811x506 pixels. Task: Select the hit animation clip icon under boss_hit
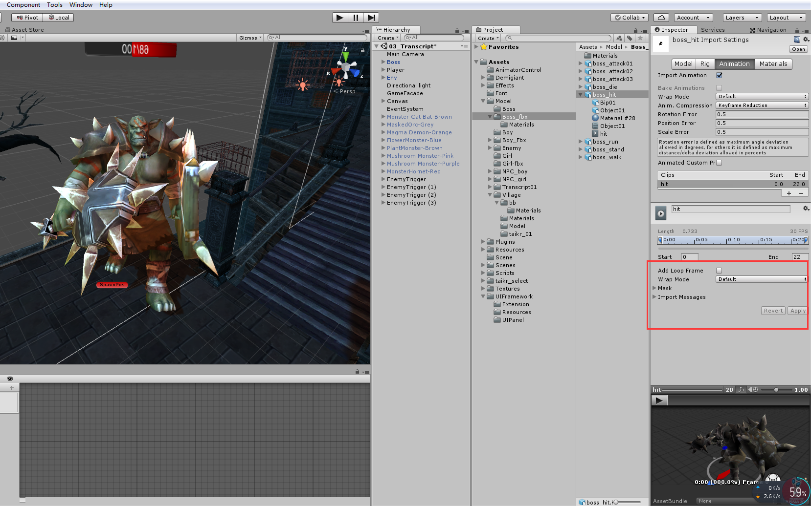(x=595, y=134)
